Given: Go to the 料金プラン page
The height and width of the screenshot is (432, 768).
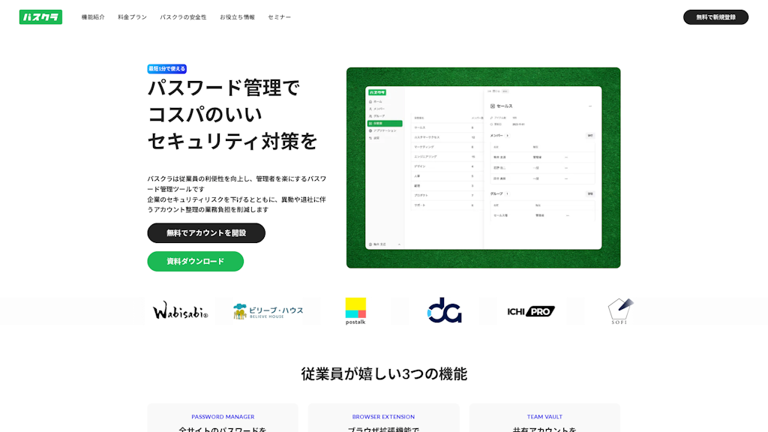Looking at the screenshot, I should [132, 17].
